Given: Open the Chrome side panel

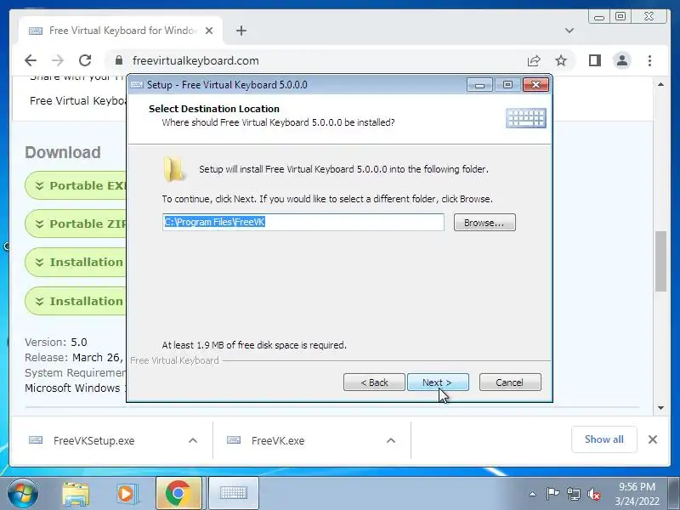Looking at the screenshot, I should click(594, 60).
